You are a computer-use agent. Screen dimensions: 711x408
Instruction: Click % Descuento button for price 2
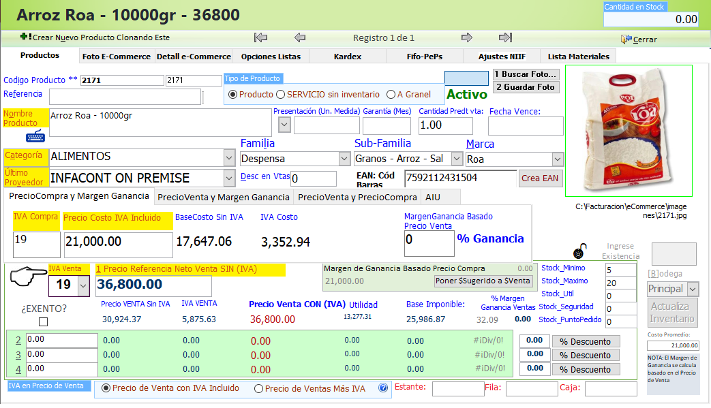coord(586,341)
